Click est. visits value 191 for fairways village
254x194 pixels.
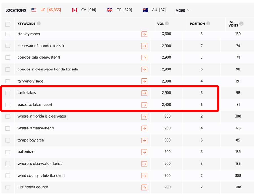(238, 81)
